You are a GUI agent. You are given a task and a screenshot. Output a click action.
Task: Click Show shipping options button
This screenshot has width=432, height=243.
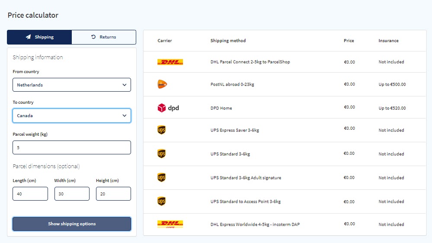coord(72,224)
